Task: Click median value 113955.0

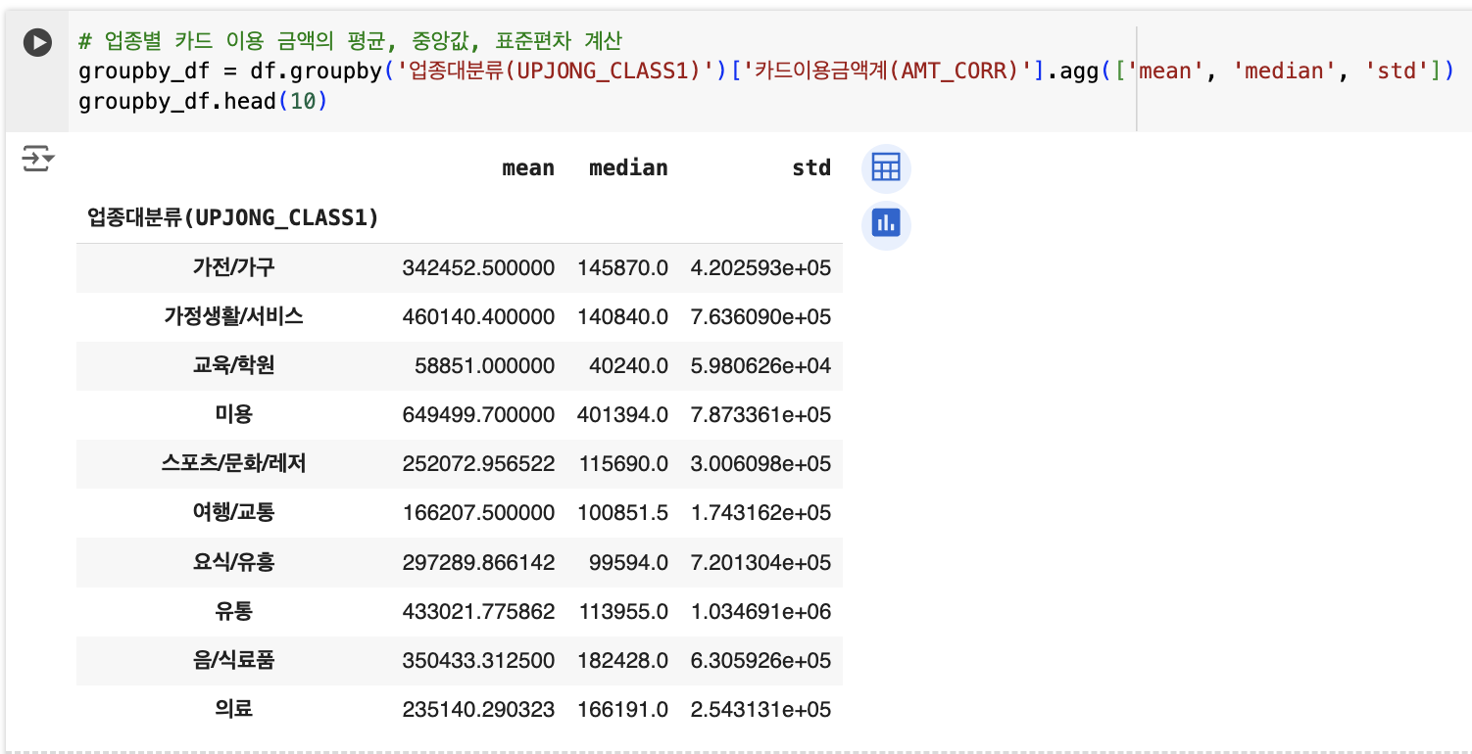Action: point(623,611)
